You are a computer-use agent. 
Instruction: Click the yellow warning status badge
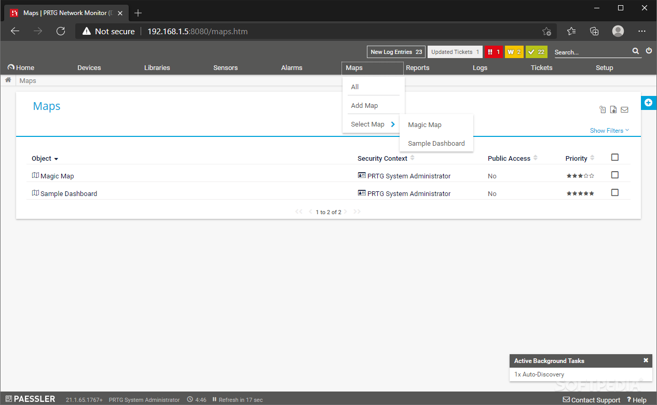(514, 52)
